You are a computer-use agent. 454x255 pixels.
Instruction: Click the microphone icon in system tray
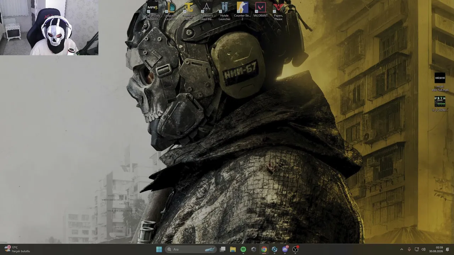point(409,249)
